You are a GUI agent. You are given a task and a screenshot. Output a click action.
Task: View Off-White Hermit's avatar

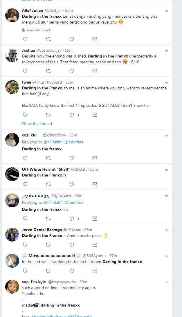coord(12,174)
